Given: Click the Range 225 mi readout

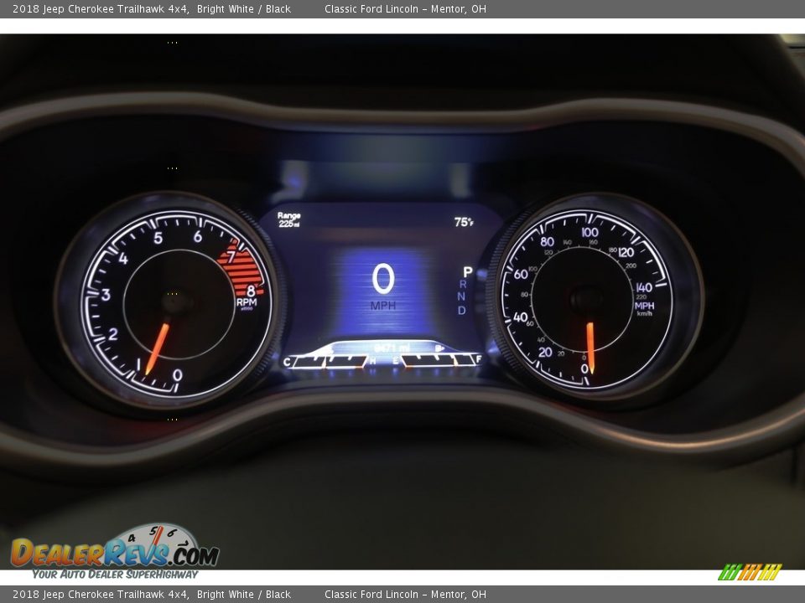Looking at the screenshot, I should (288, 220).
